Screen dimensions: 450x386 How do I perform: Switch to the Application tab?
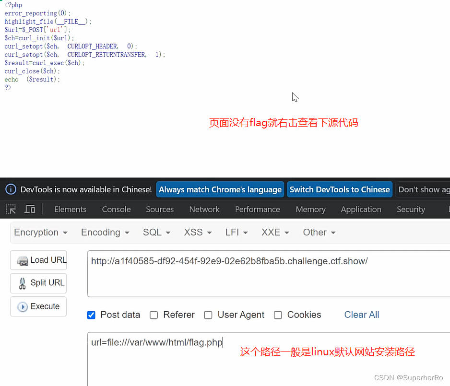pyautogui.click(x=361, y=209)
